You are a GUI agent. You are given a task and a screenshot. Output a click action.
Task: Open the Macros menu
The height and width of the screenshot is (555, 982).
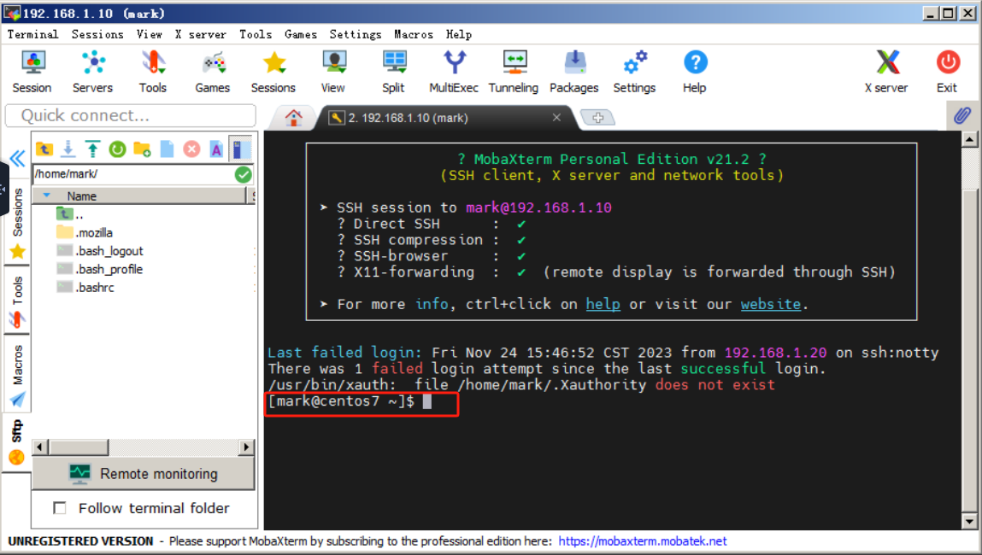tap(414, 34)
